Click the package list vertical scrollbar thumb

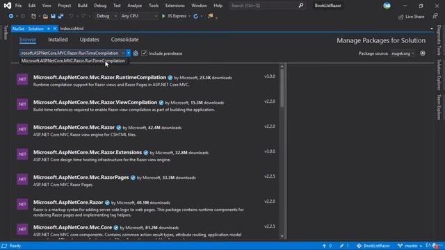pyautogui.click(x=282, y=88)
